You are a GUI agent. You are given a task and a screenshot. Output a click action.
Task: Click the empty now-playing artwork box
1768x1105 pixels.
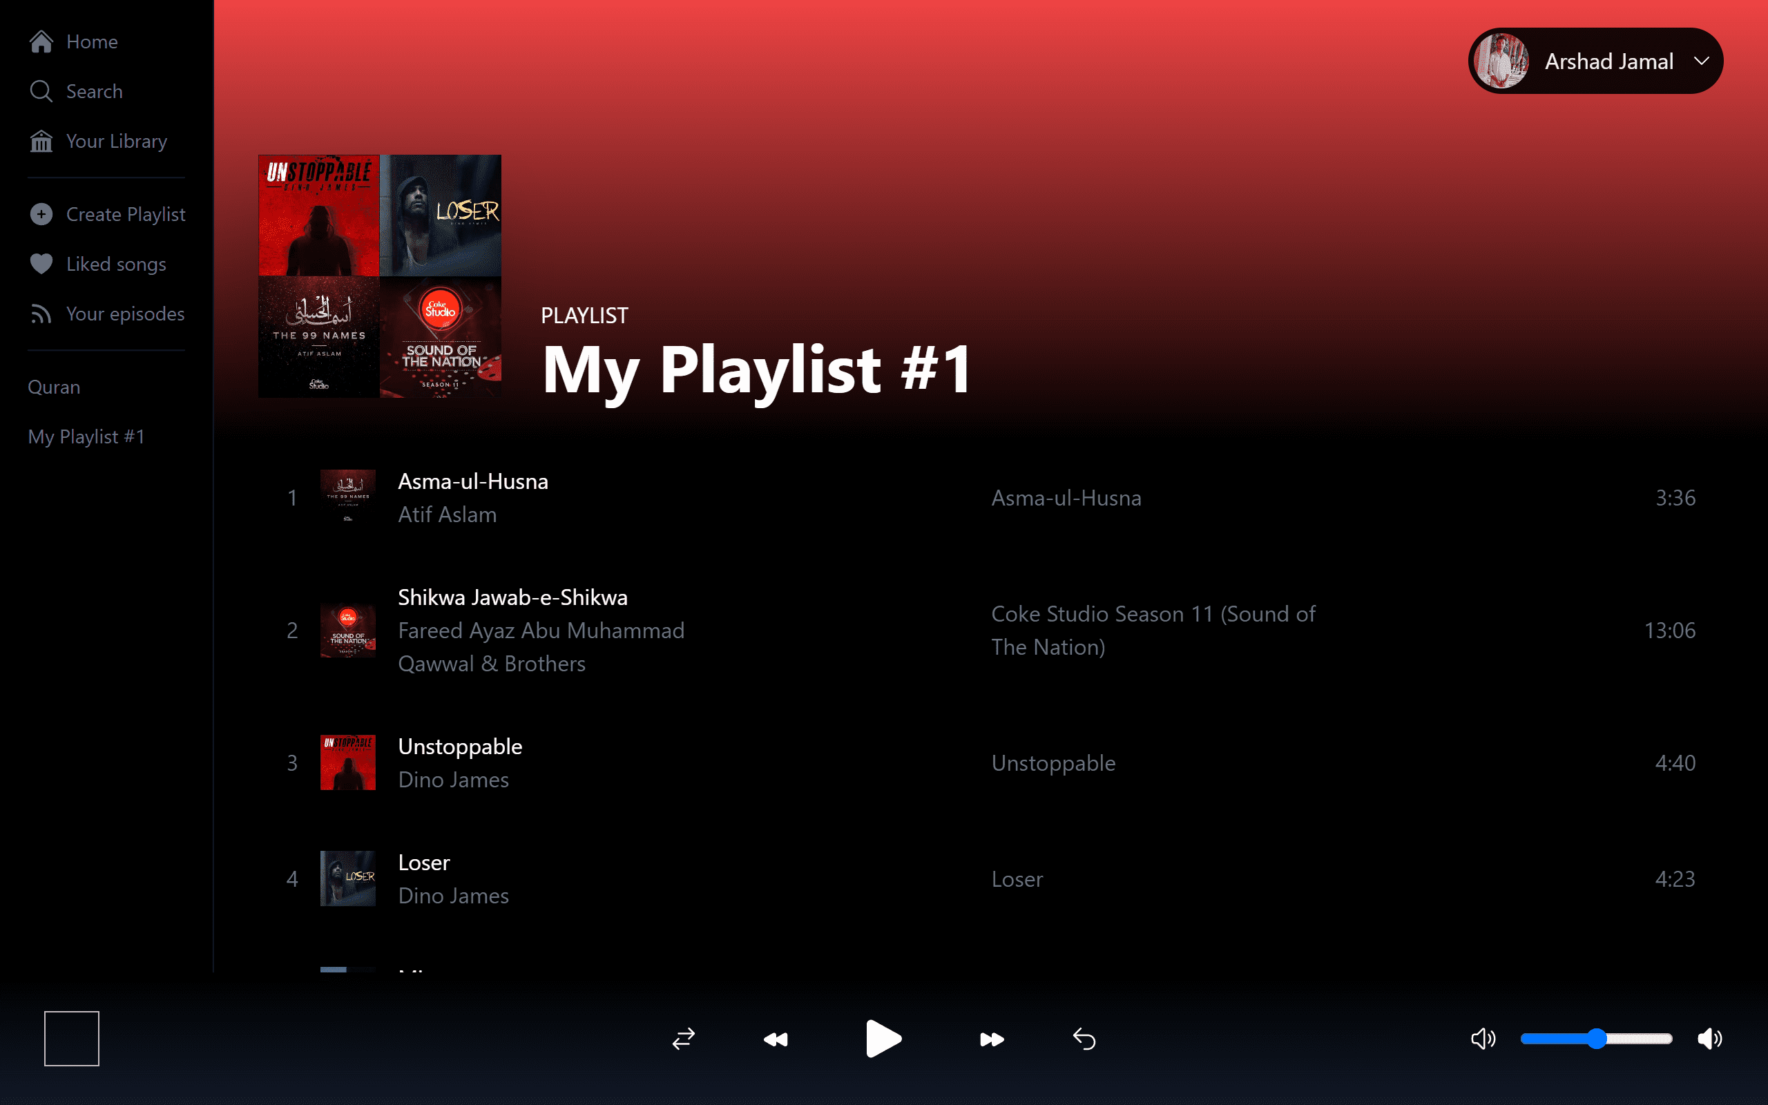tap(72, 1039)
